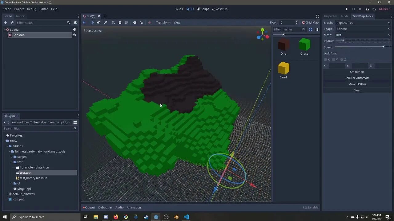Toggle visibility of the GridMap node
Image resolution: width=394 pixels, height=221 pixels.
pyautogui.click(x=74, y=35)
